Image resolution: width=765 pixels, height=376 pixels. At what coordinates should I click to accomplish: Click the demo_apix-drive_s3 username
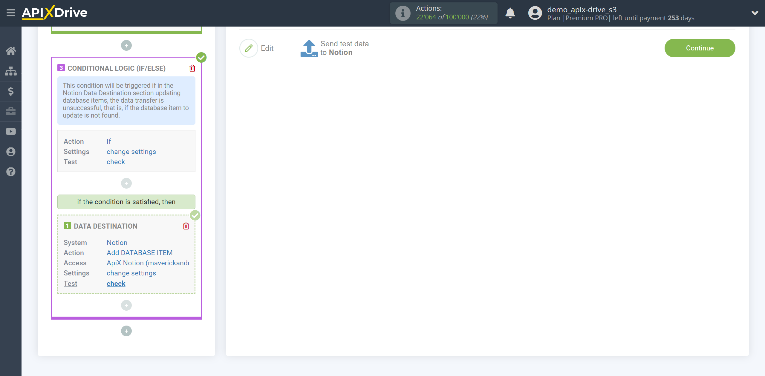click(x=582, y=10)
